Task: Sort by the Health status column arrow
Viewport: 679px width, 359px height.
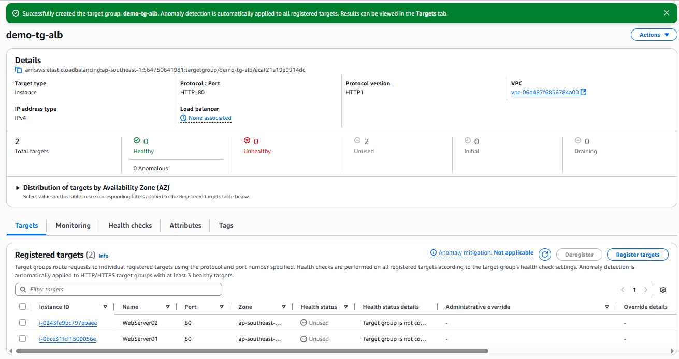Action: (346, 307)
